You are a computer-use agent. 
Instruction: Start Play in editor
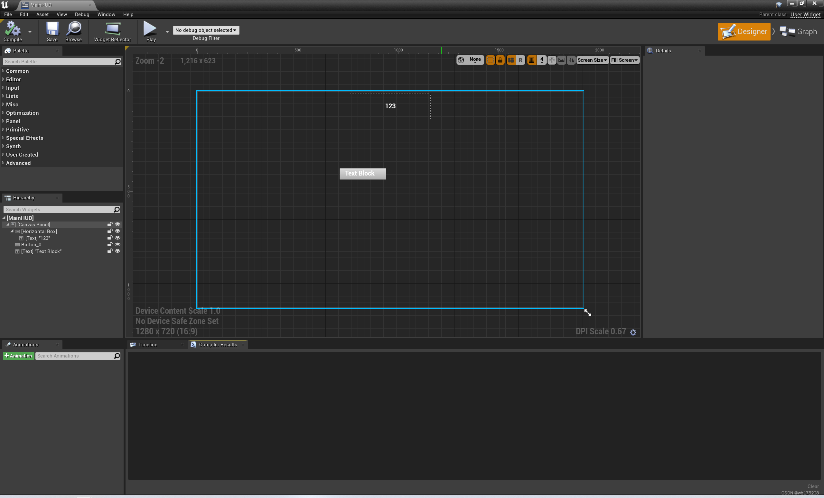(151, 32)
